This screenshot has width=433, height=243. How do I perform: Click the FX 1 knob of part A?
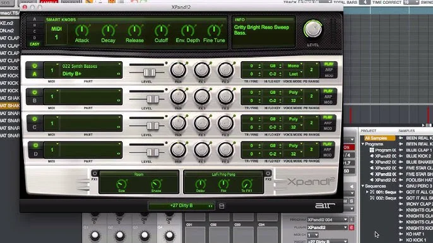pyautogui.click(x=202, y=70)
